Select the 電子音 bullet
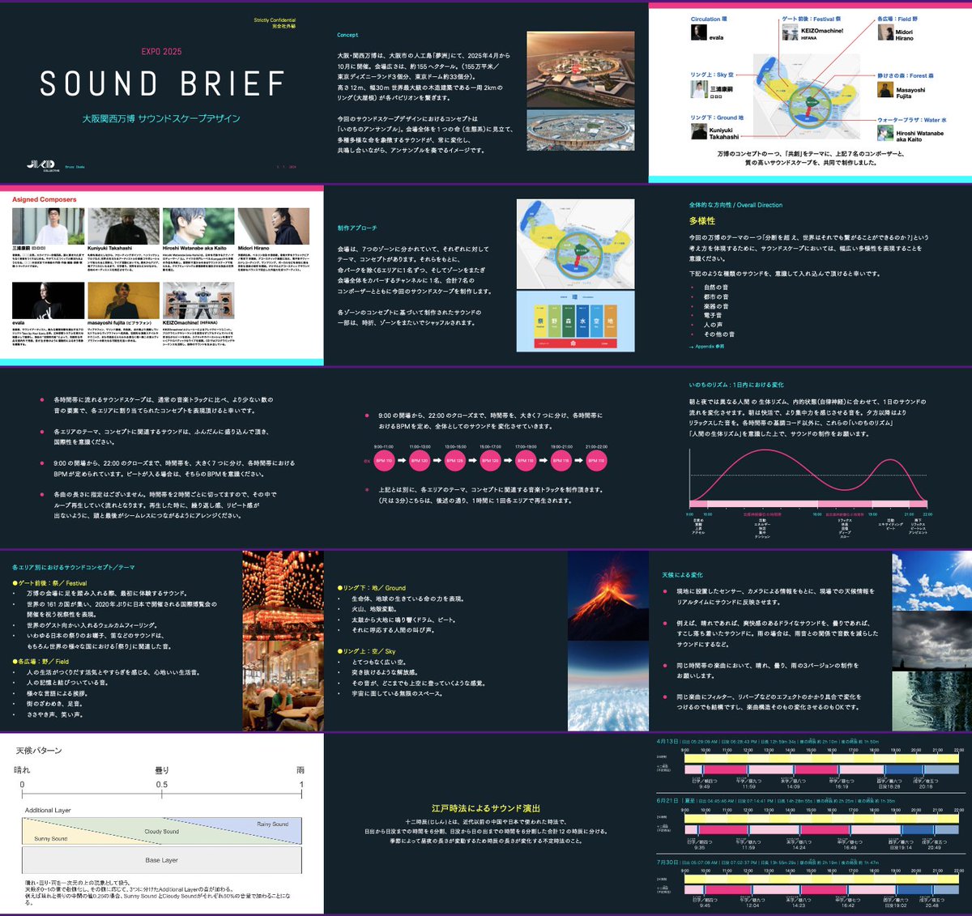Viewport: 972px width, 916px height. (x=712, y=315)
